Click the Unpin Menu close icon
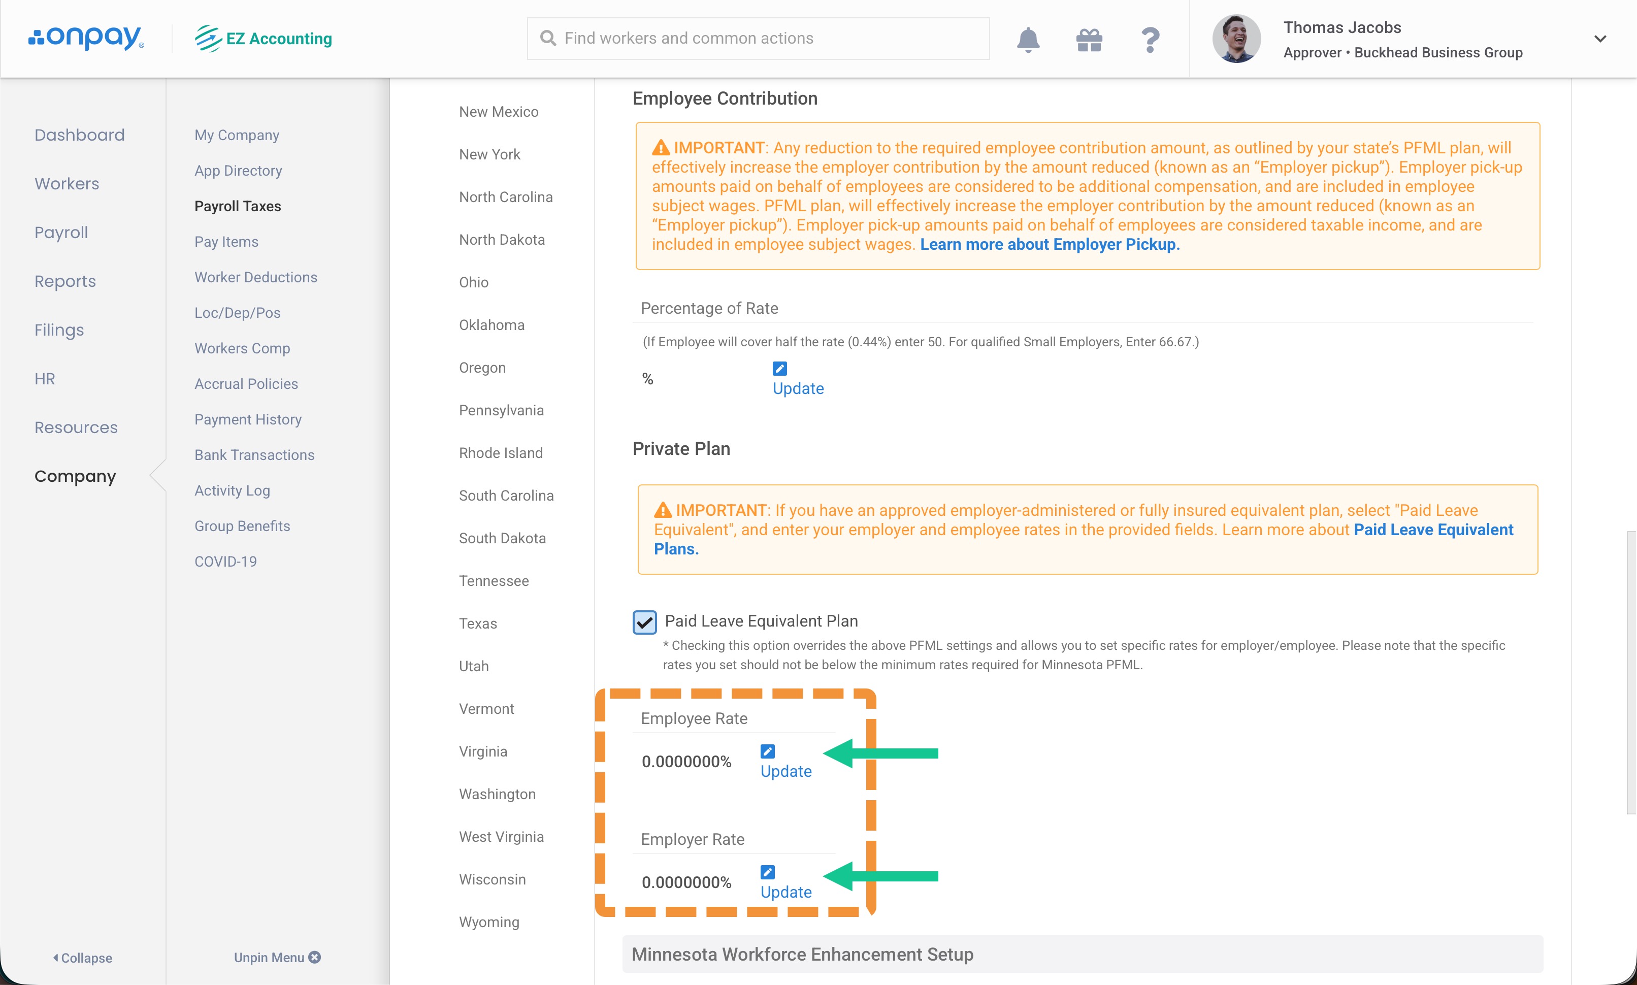This screenshot has width=1637, height=985. 315,957
